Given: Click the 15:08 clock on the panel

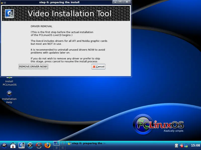Looking at the screenshot, I should 195,145.
